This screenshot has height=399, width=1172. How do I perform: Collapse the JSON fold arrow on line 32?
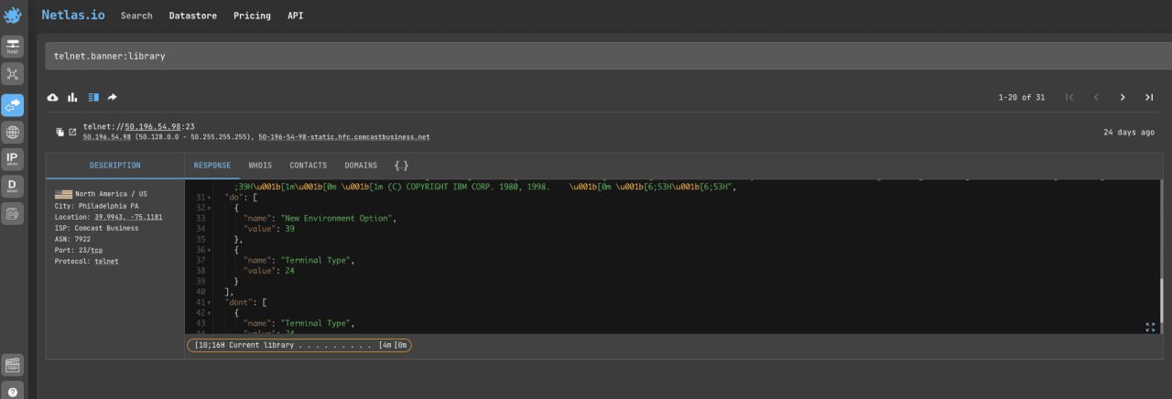coord(211,208)
